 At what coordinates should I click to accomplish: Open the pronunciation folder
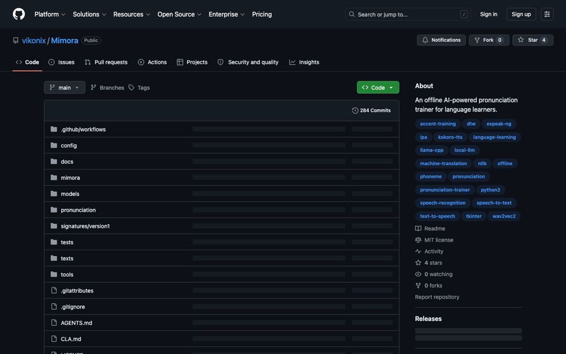pyautogui.click(x=78, y=210)
